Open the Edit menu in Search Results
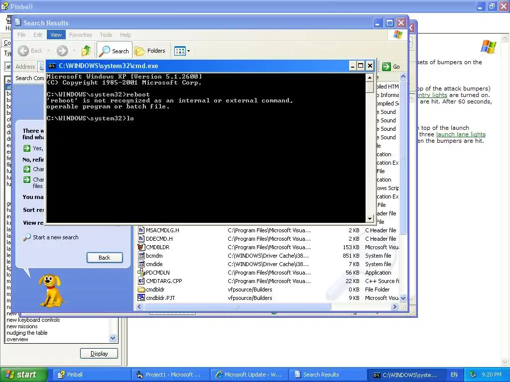Image resolution: width=510 pixels, height=382 pixels. coord(38,35)
